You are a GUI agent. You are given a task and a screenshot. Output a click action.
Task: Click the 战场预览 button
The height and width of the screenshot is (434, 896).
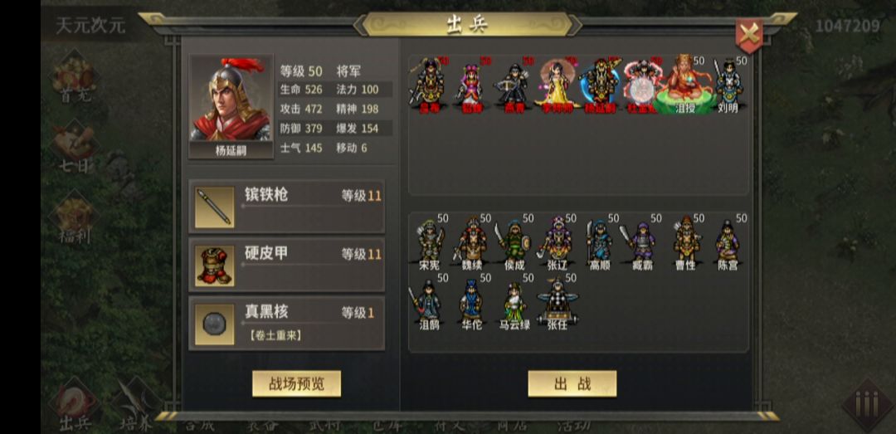click(x=296, y=383)
